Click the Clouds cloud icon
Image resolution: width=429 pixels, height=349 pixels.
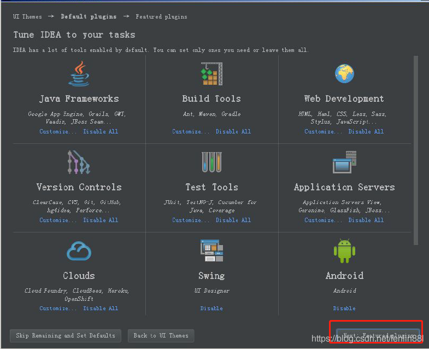79,251
